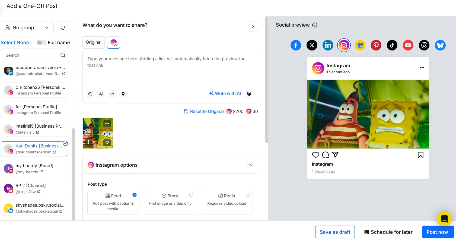
Task: Open external link for @karldonitzsgerman
Action: click(55, 152)
